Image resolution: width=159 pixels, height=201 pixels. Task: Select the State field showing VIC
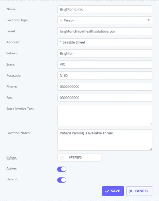pyautogui.click(x=105, y=64)
